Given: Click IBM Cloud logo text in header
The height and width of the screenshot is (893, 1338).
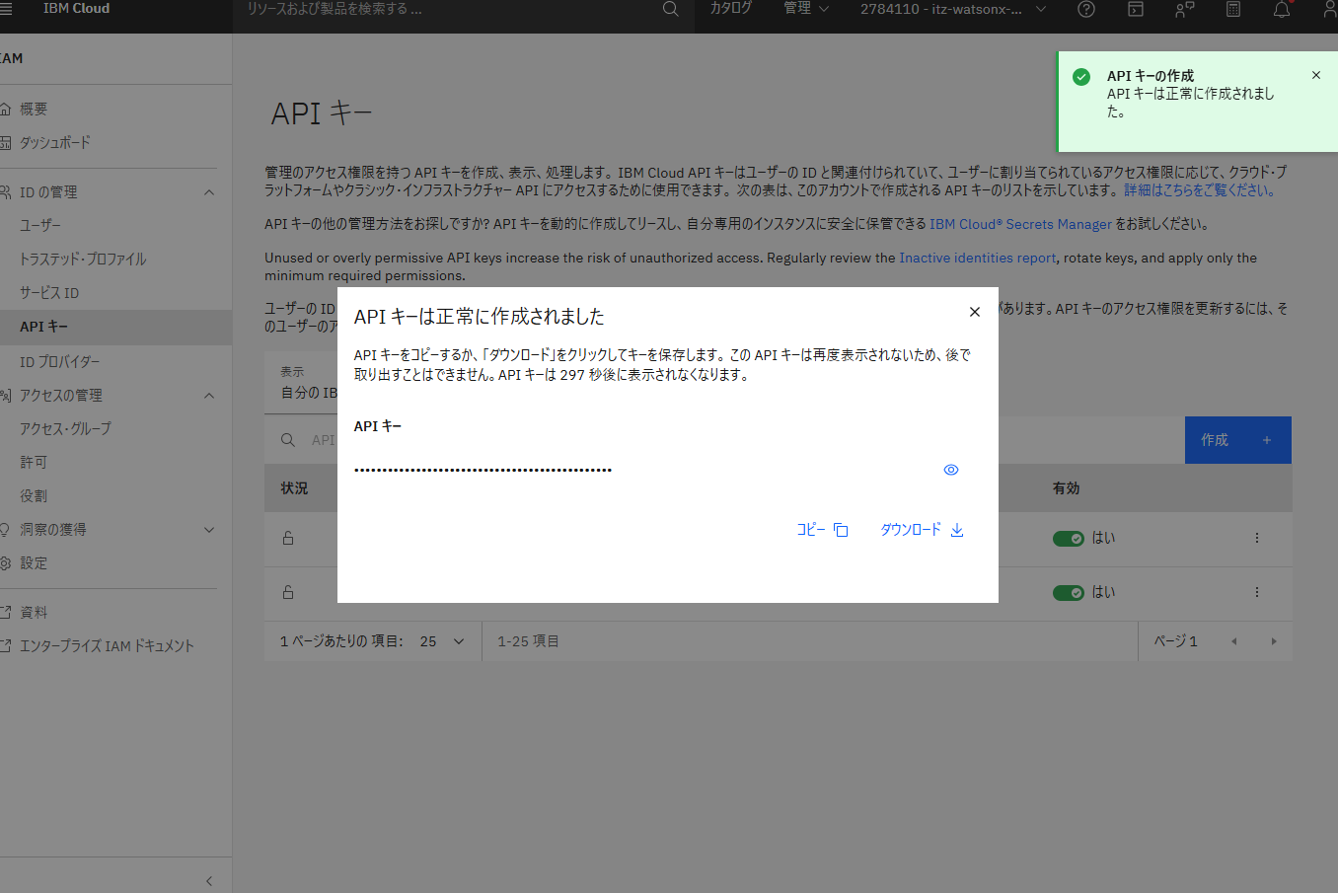Looking at the screenshot, I should tap(76, 9).
